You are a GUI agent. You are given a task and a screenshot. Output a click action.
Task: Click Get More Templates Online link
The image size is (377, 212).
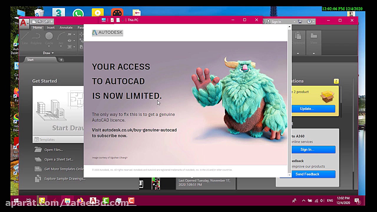pyautogui.click(x=64, y=169)
